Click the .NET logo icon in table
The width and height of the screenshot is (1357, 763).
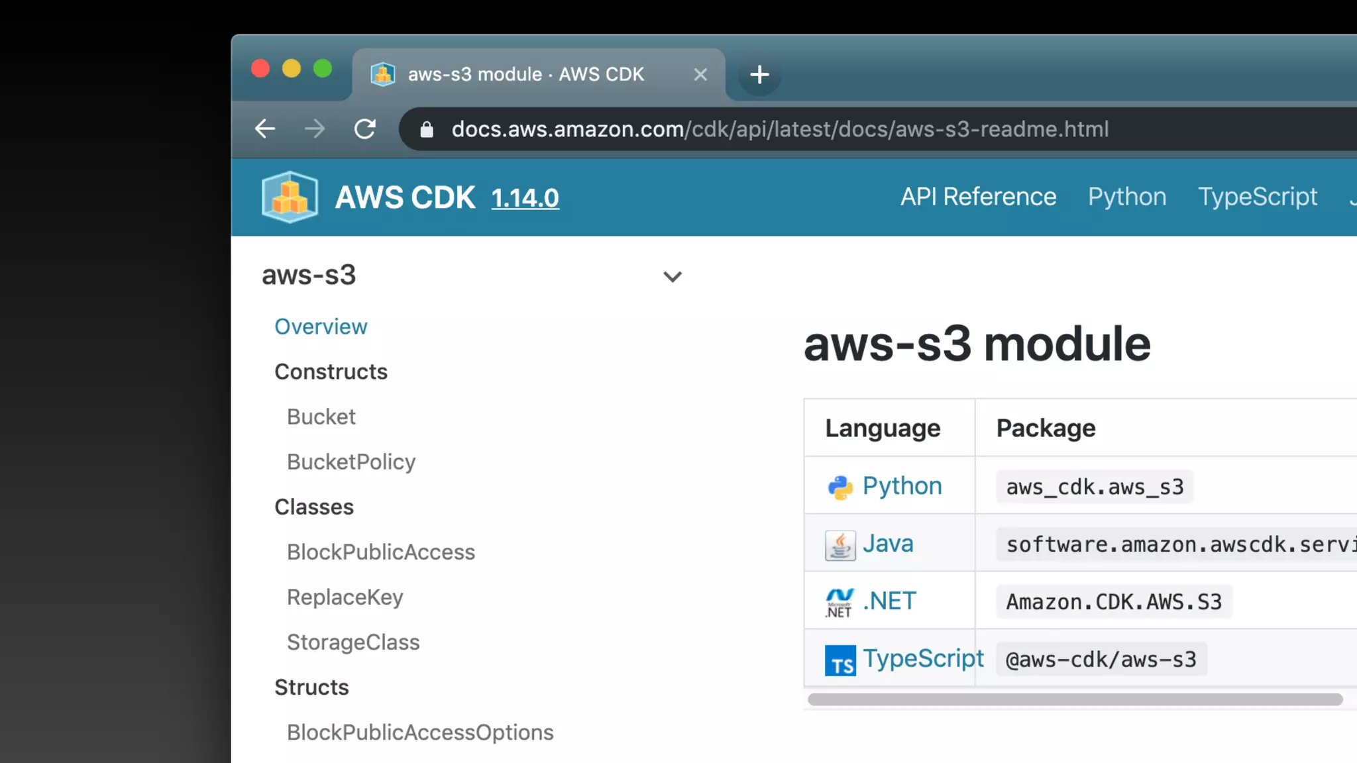click(840, 602)
